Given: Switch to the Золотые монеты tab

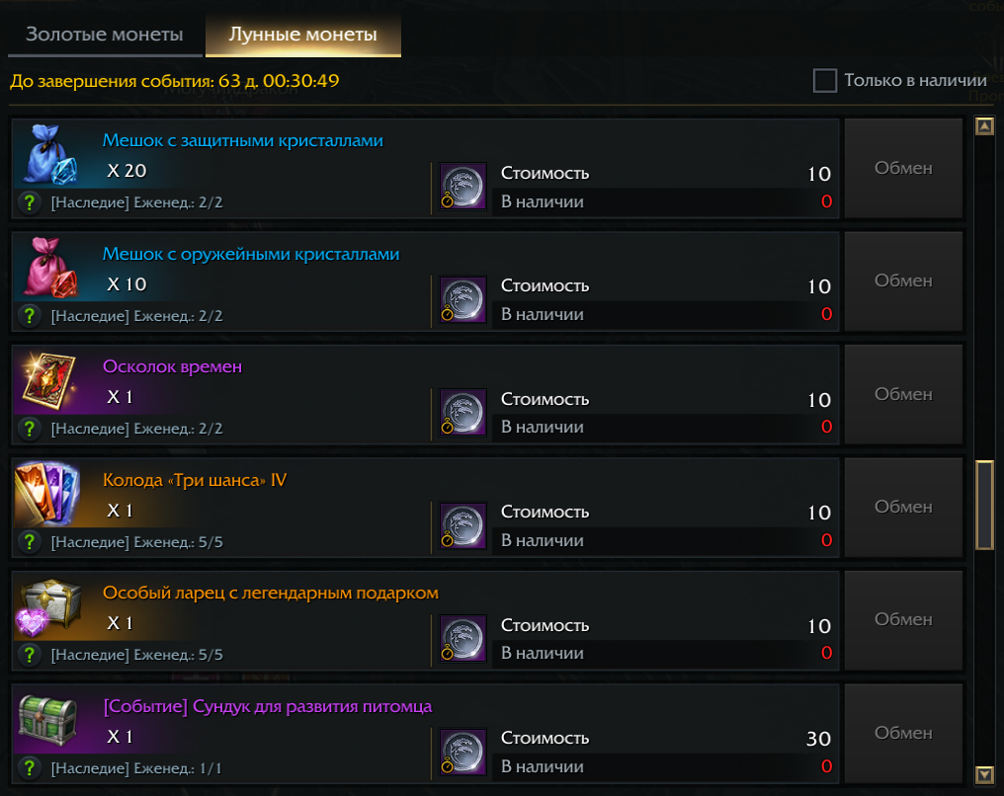Looking at the screenshot, I should coord(104,35).
